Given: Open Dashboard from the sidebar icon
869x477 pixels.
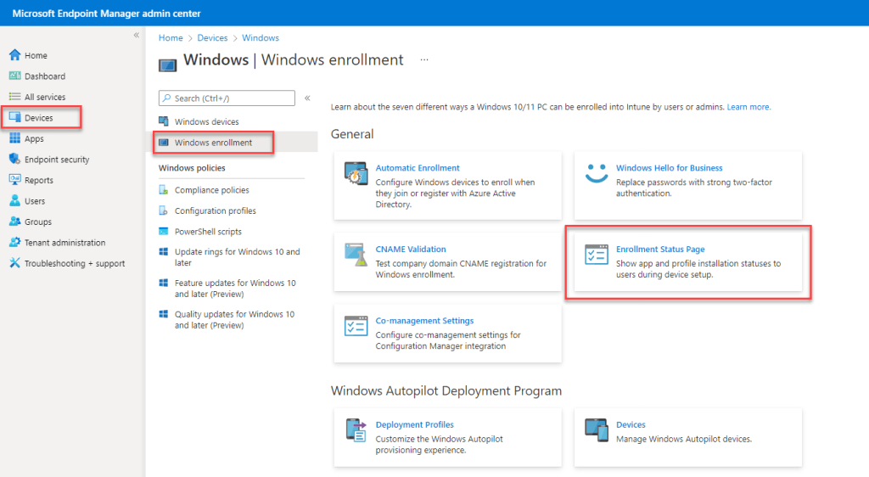Looking at the screenshot, I should 14,76.
